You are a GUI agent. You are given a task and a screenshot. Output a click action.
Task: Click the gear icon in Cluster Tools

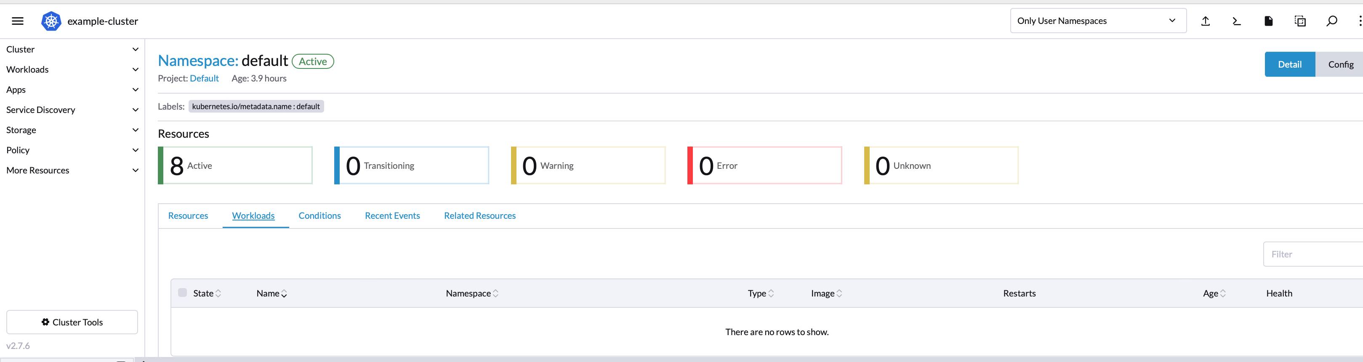click(x=45, y=322)
